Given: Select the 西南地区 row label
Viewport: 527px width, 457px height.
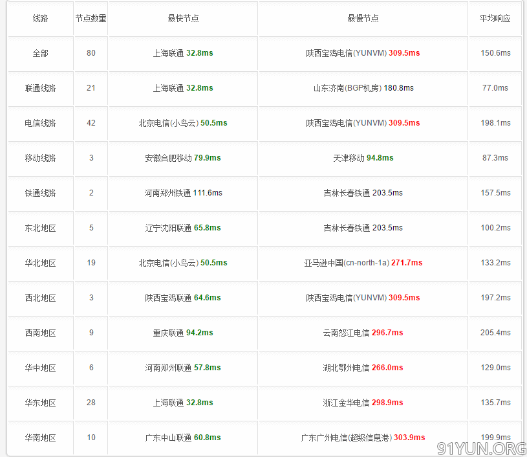Looking at the screenshot, I should click(40, 333).
